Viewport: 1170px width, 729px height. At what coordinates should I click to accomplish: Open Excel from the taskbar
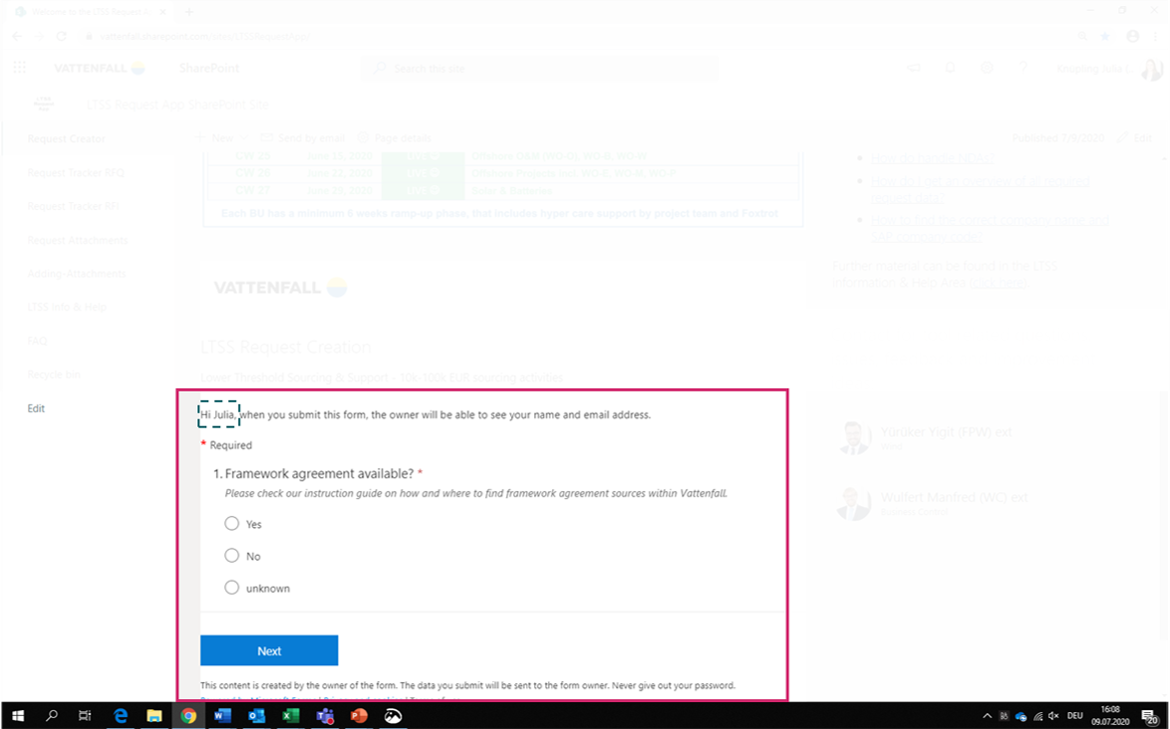click(291, 716)
